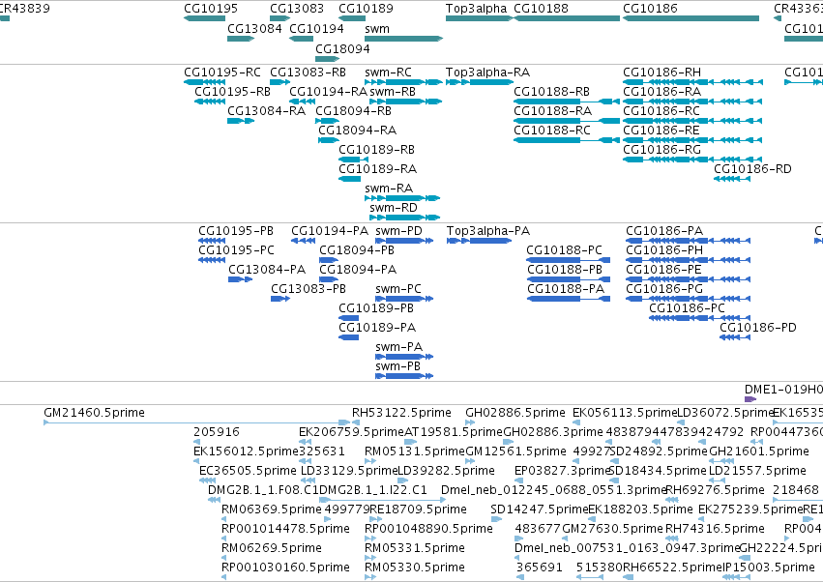Viewport: 823px width, 582px height.
Task: Select transcript CG18094-RA
Action: [x=329, y=140]
